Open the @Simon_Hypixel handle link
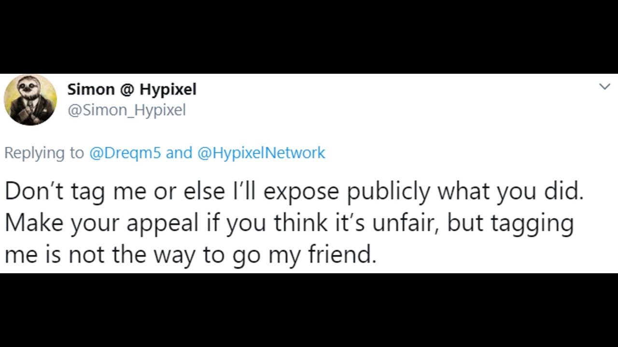 (x=126, y=110)
